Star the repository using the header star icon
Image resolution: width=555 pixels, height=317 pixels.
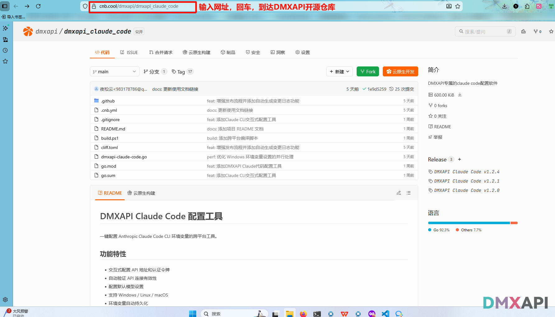click(551, 31)
